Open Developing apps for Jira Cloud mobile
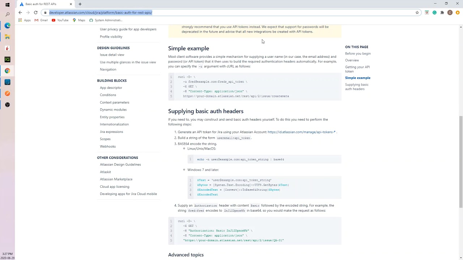This screenshot has height=260, width=463. tap(128, 194)
